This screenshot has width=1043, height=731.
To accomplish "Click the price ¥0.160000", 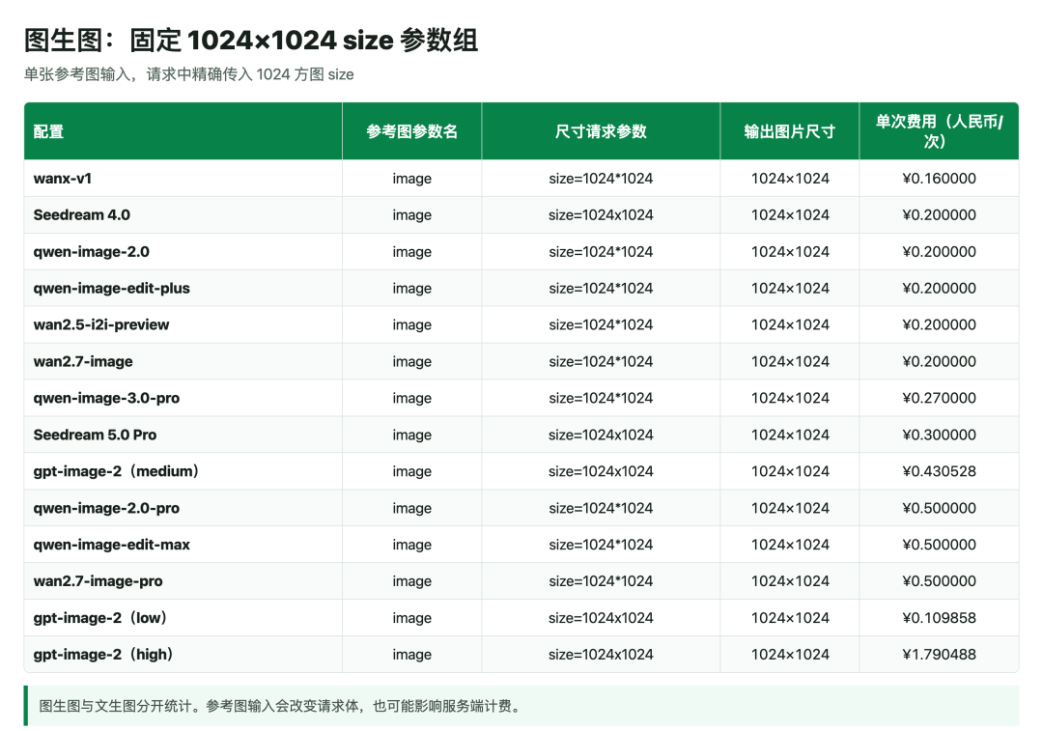I will point(940,179).
